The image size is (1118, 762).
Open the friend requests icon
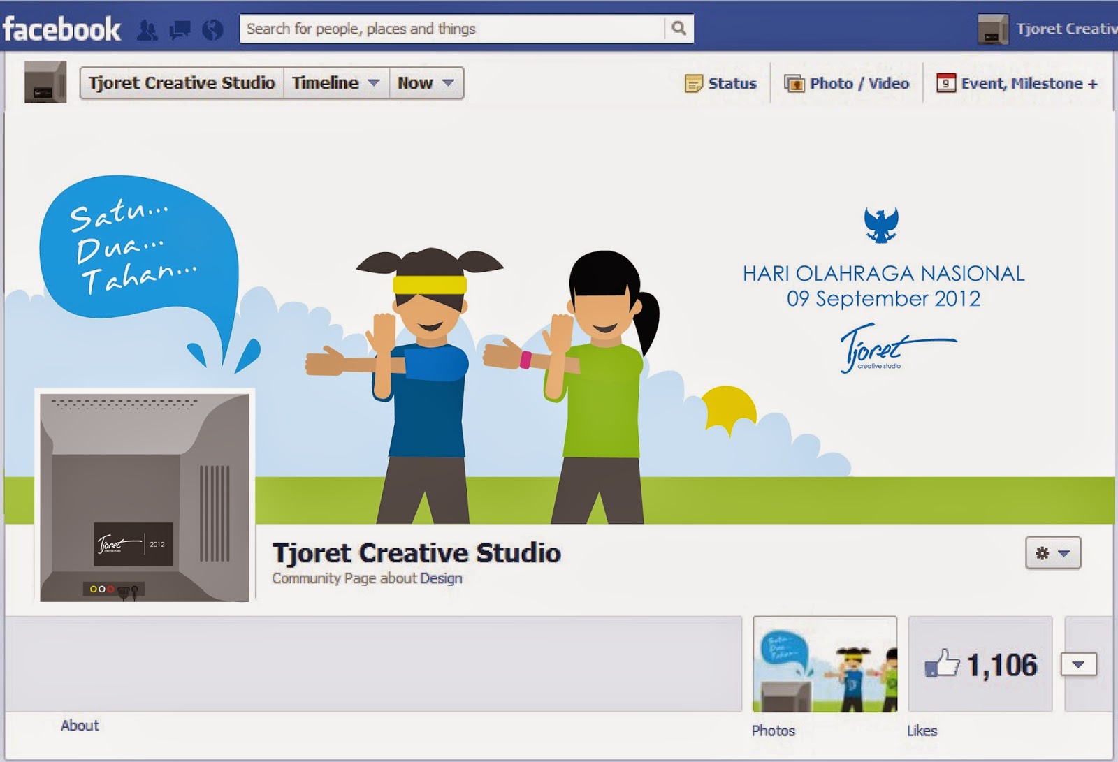click(147, 30)
